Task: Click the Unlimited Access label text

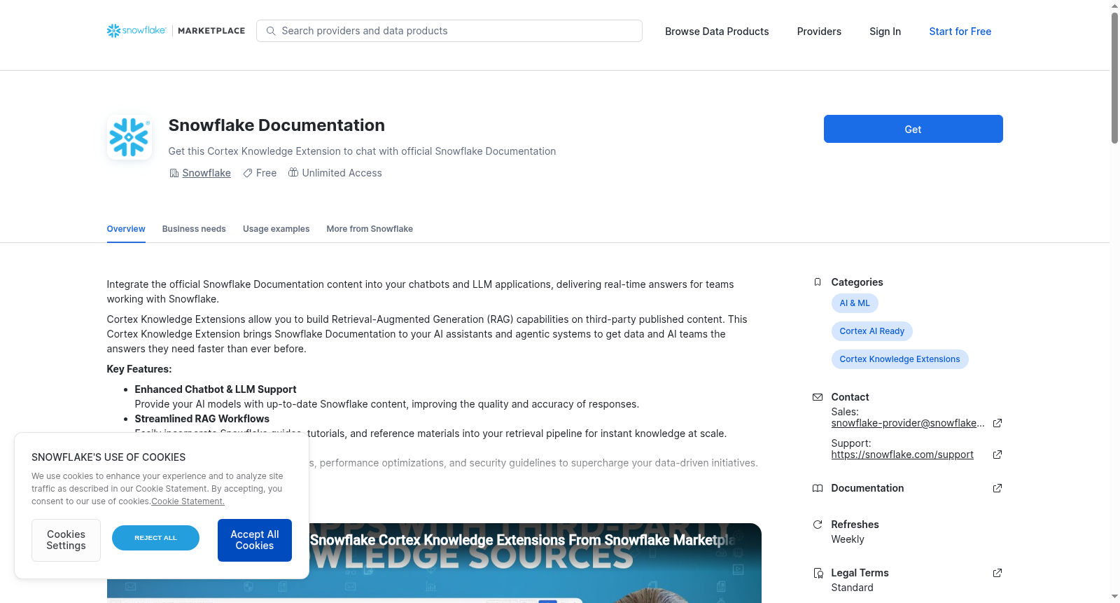Action: 342,173
